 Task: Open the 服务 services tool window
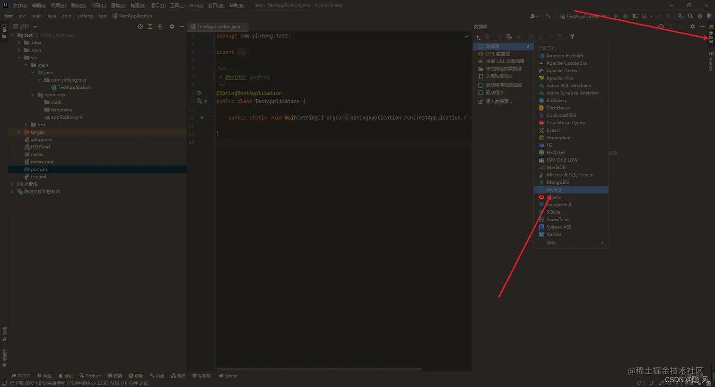pyautogui.click(x=136, y=376)
